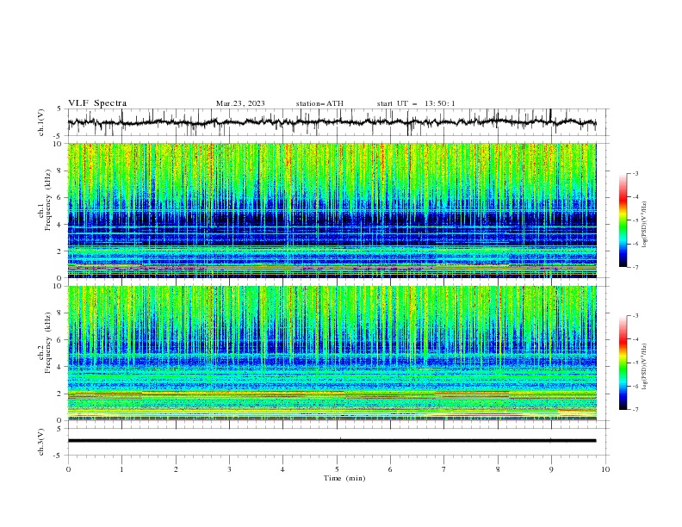682x527 pixels.
Task: Click the "1" minute tick label
Action: [x=121, y=469]
